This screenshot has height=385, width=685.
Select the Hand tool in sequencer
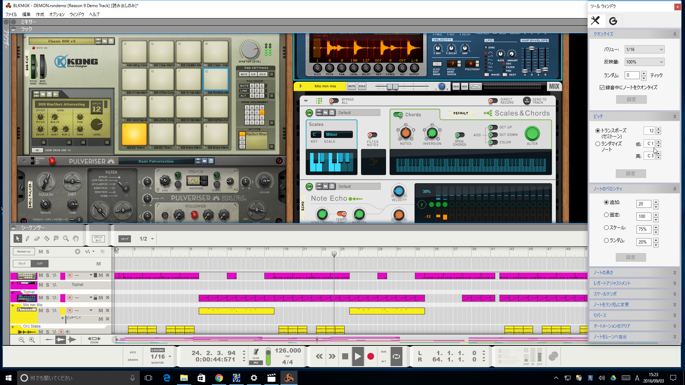tap(76, 238)
